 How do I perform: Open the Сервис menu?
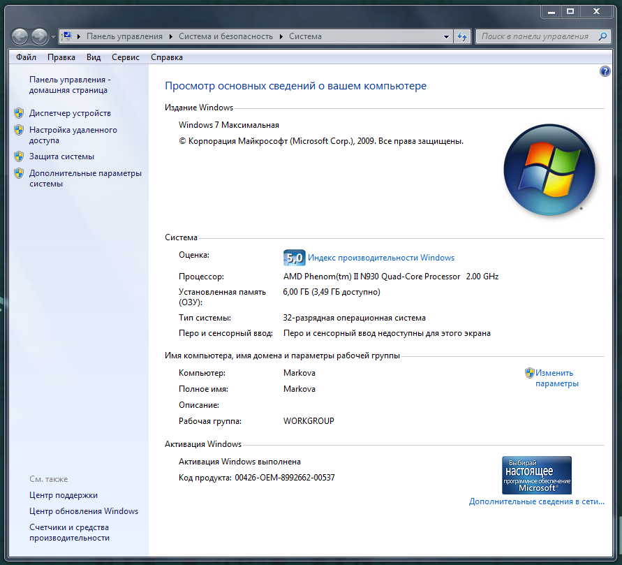[x=126, y=57]
